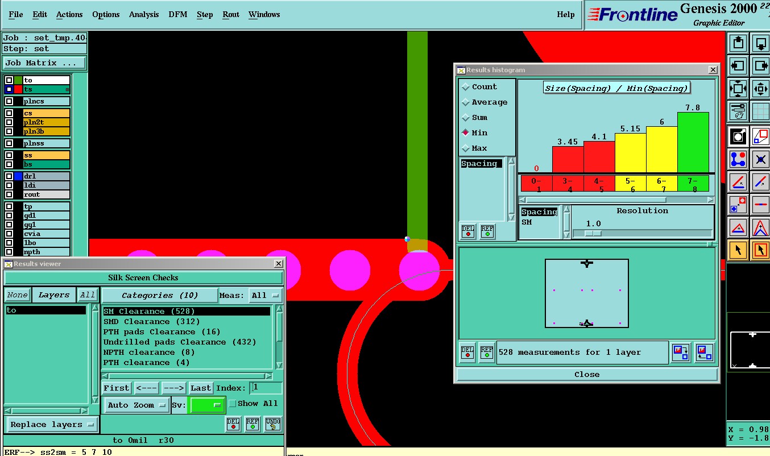Select the Average radio option
Viewport: 770px width, 456px height.
(485, 102)
